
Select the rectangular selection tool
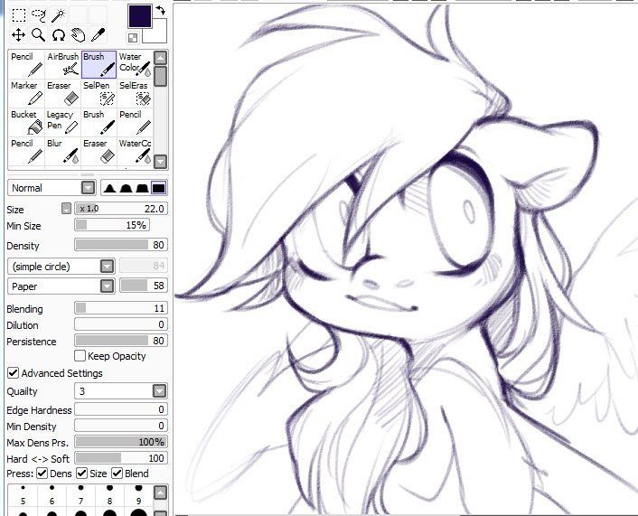(19, 15)
